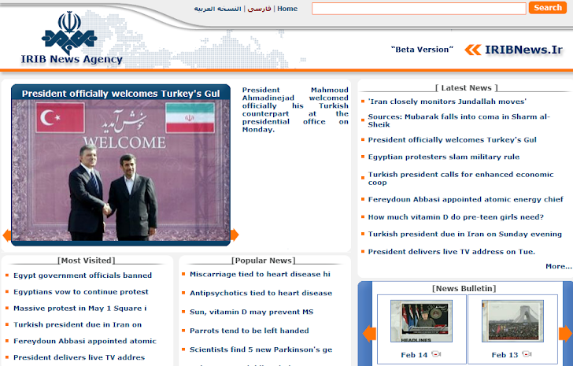Click video icon next to Feb 13
The height and width of the screenshot is (366, 573).
click(x=527, y=354)
